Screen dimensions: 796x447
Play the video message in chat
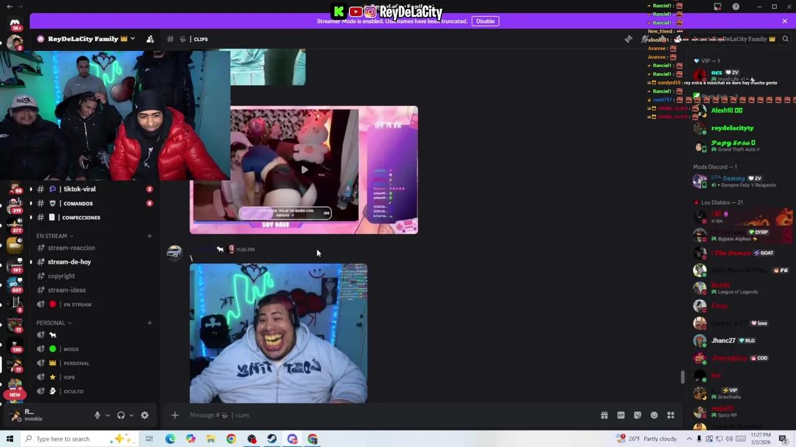[x=304, y=169]
